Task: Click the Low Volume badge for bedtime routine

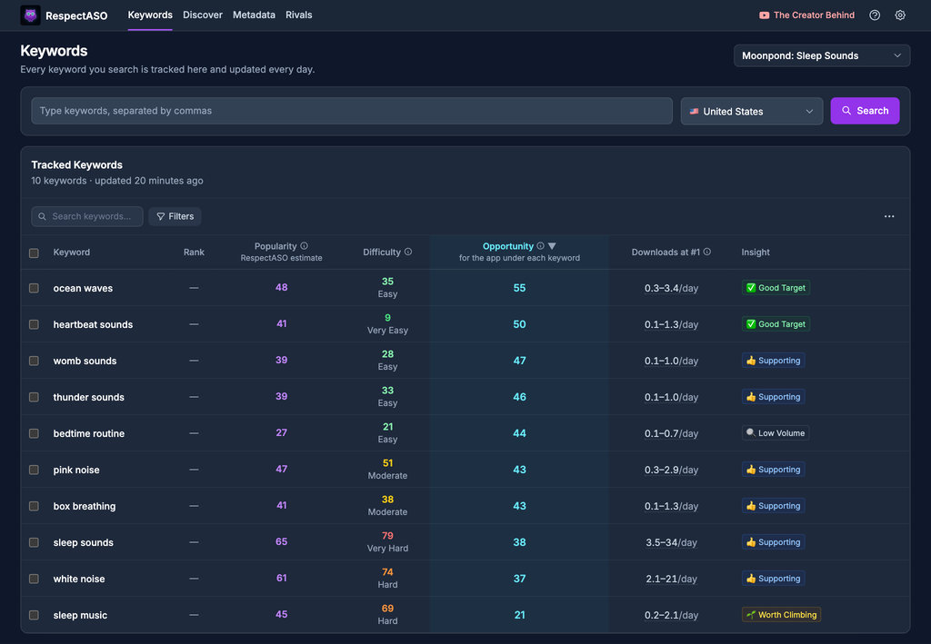Action: (776, 433)
